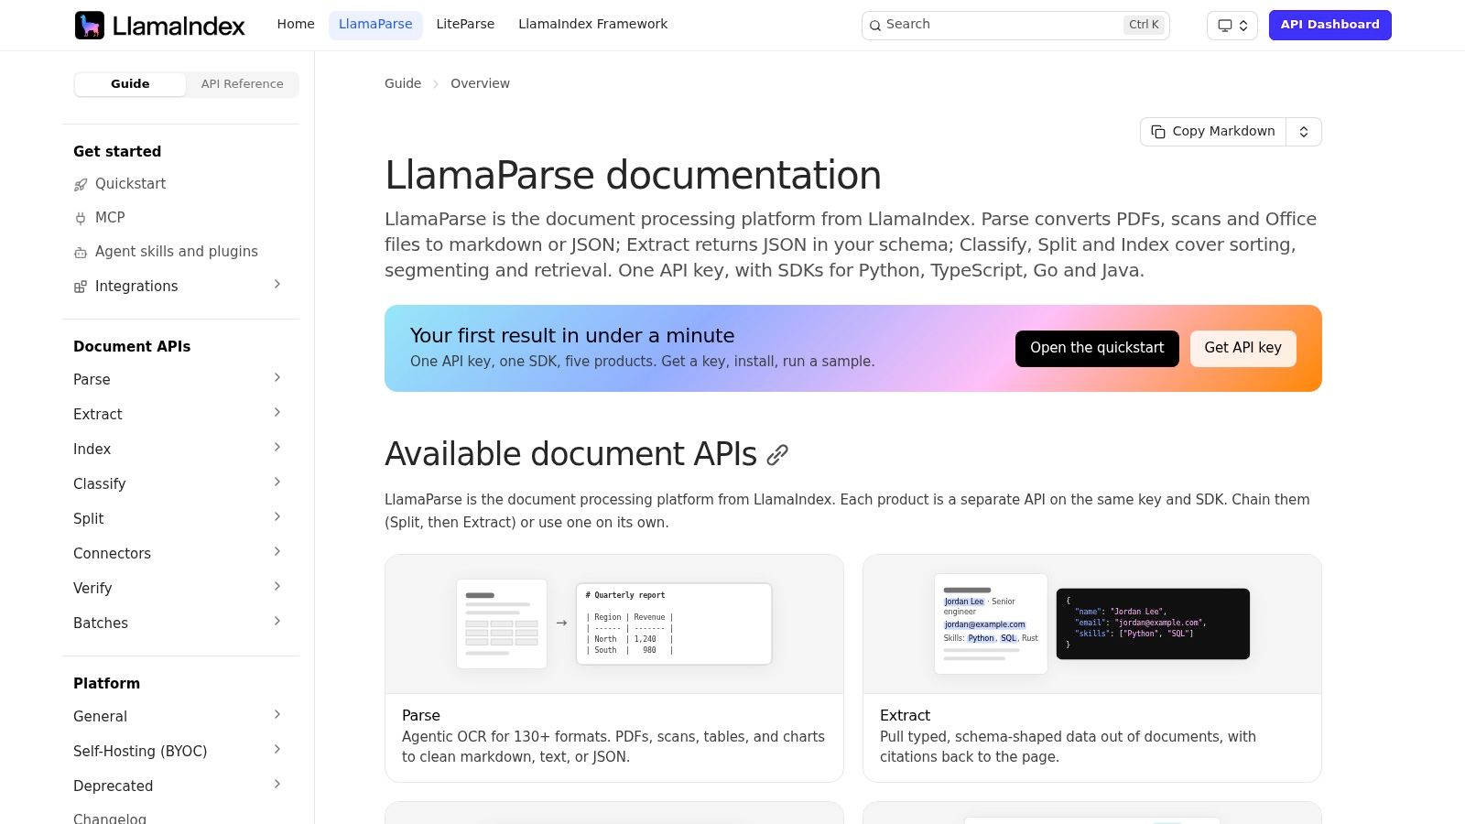Viewport: 1465px width, 824px height.
Task: Open the Parse card thumbnail
Action: [x=614, y=624]
